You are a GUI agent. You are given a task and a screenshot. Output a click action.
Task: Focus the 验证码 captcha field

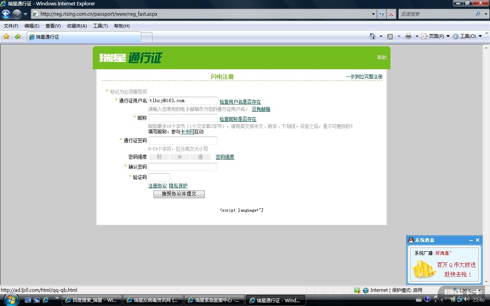pyautogui.click(x=159, y=177)
